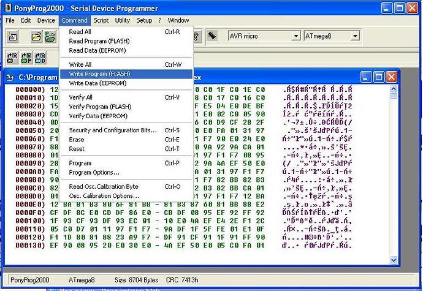Maximize the inner hex file window
The height and width of the screenshot is (291, 423).
[378, 77]
